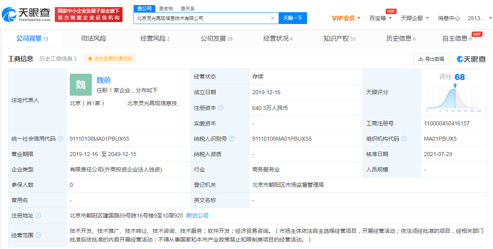Click the help icon next to 统一社会信用代码

[x=60, y=139]
